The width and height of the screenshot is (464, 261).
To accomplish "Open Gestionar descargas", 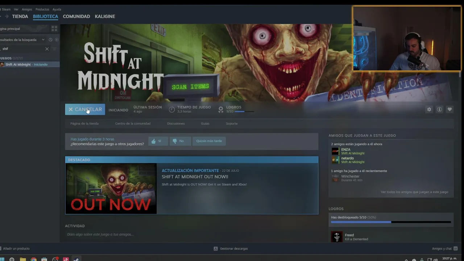I will coord(234,249).
